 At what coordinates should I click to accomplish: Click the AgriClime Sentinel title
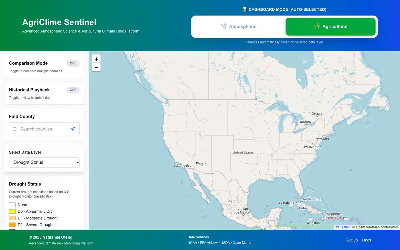point(59,22)
